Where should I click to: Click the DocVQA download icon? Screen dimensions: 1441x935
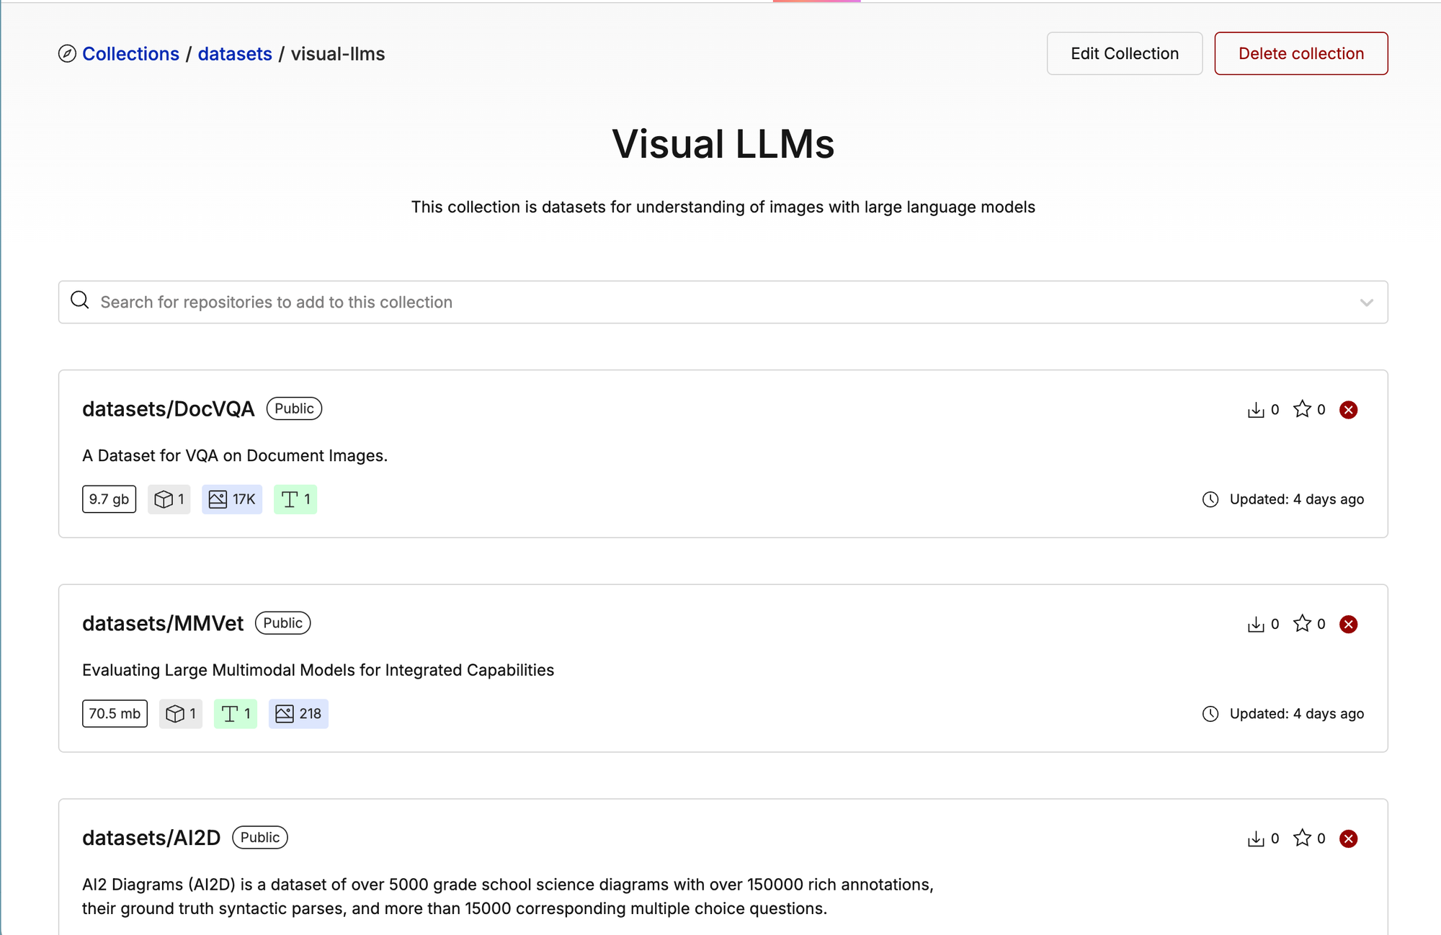[x=1256, y=410]
